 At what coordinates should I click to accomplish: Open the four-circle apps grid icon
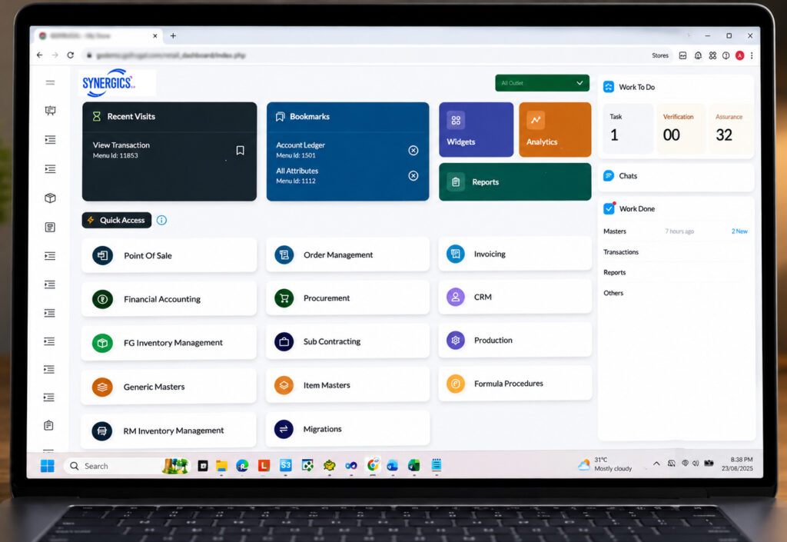pyautogui.click(x=712, y=55)
